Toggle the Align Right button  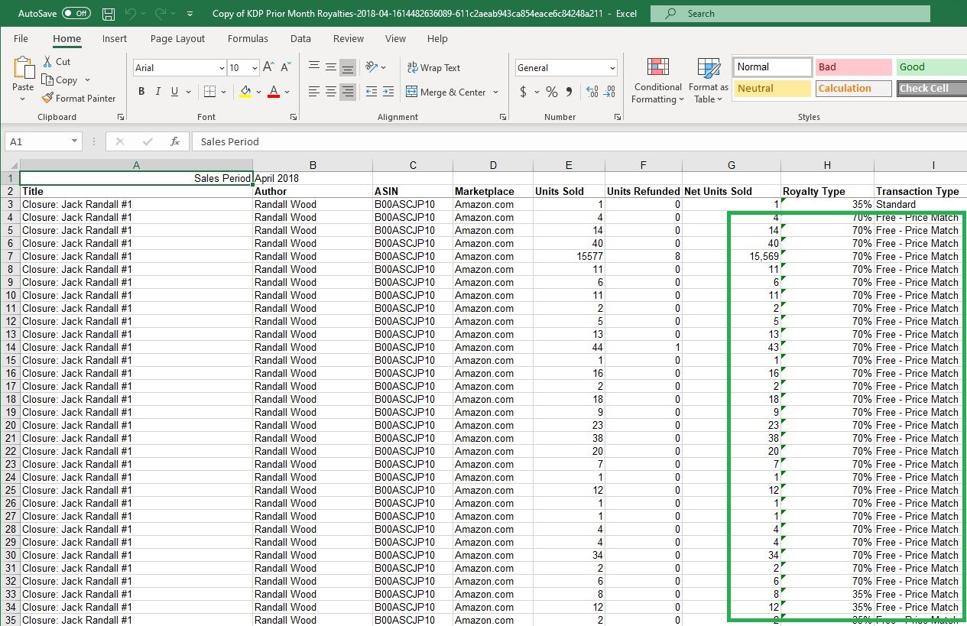click(348, 92)
